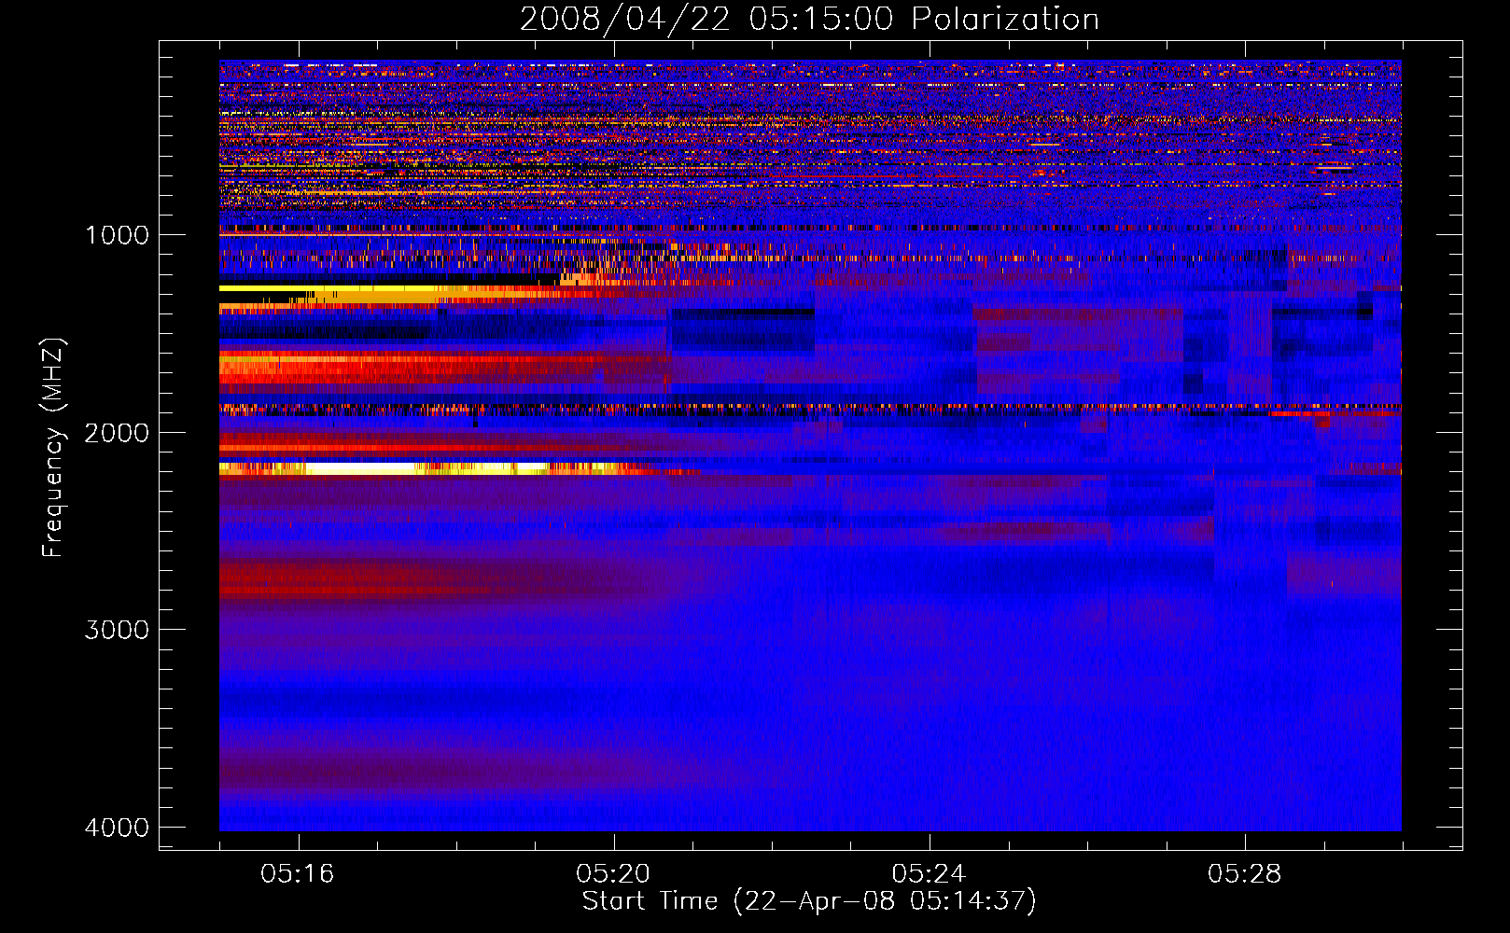The height and width of the screenshot is (933, 1510).
Task: Click the 3000 frequency tick label
Action: pyautogui.click(x=117, y=630)
